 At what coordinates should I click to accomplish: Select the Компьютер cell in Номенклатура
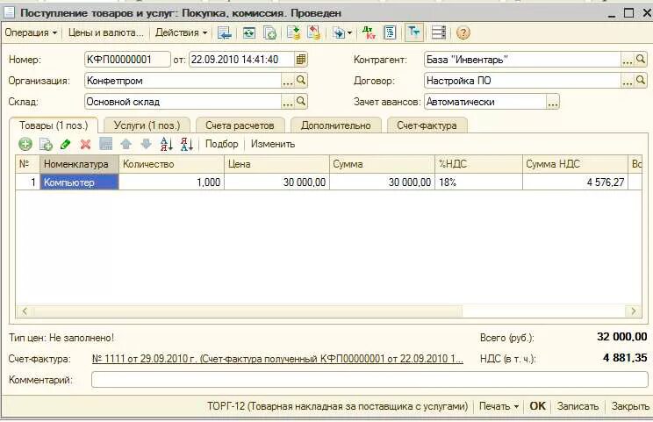[x=79, y=182]
